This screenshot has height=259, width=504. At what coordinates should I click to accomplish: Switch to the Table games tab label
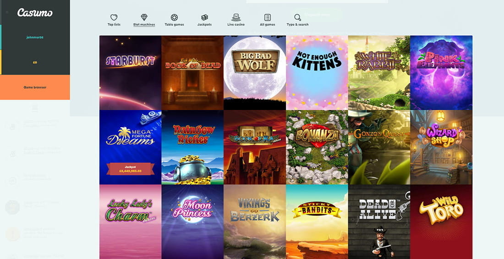(174, 24)
